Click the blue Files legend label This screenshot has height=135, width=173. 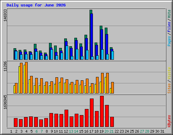pyautogui.click(x=169, y=27)
